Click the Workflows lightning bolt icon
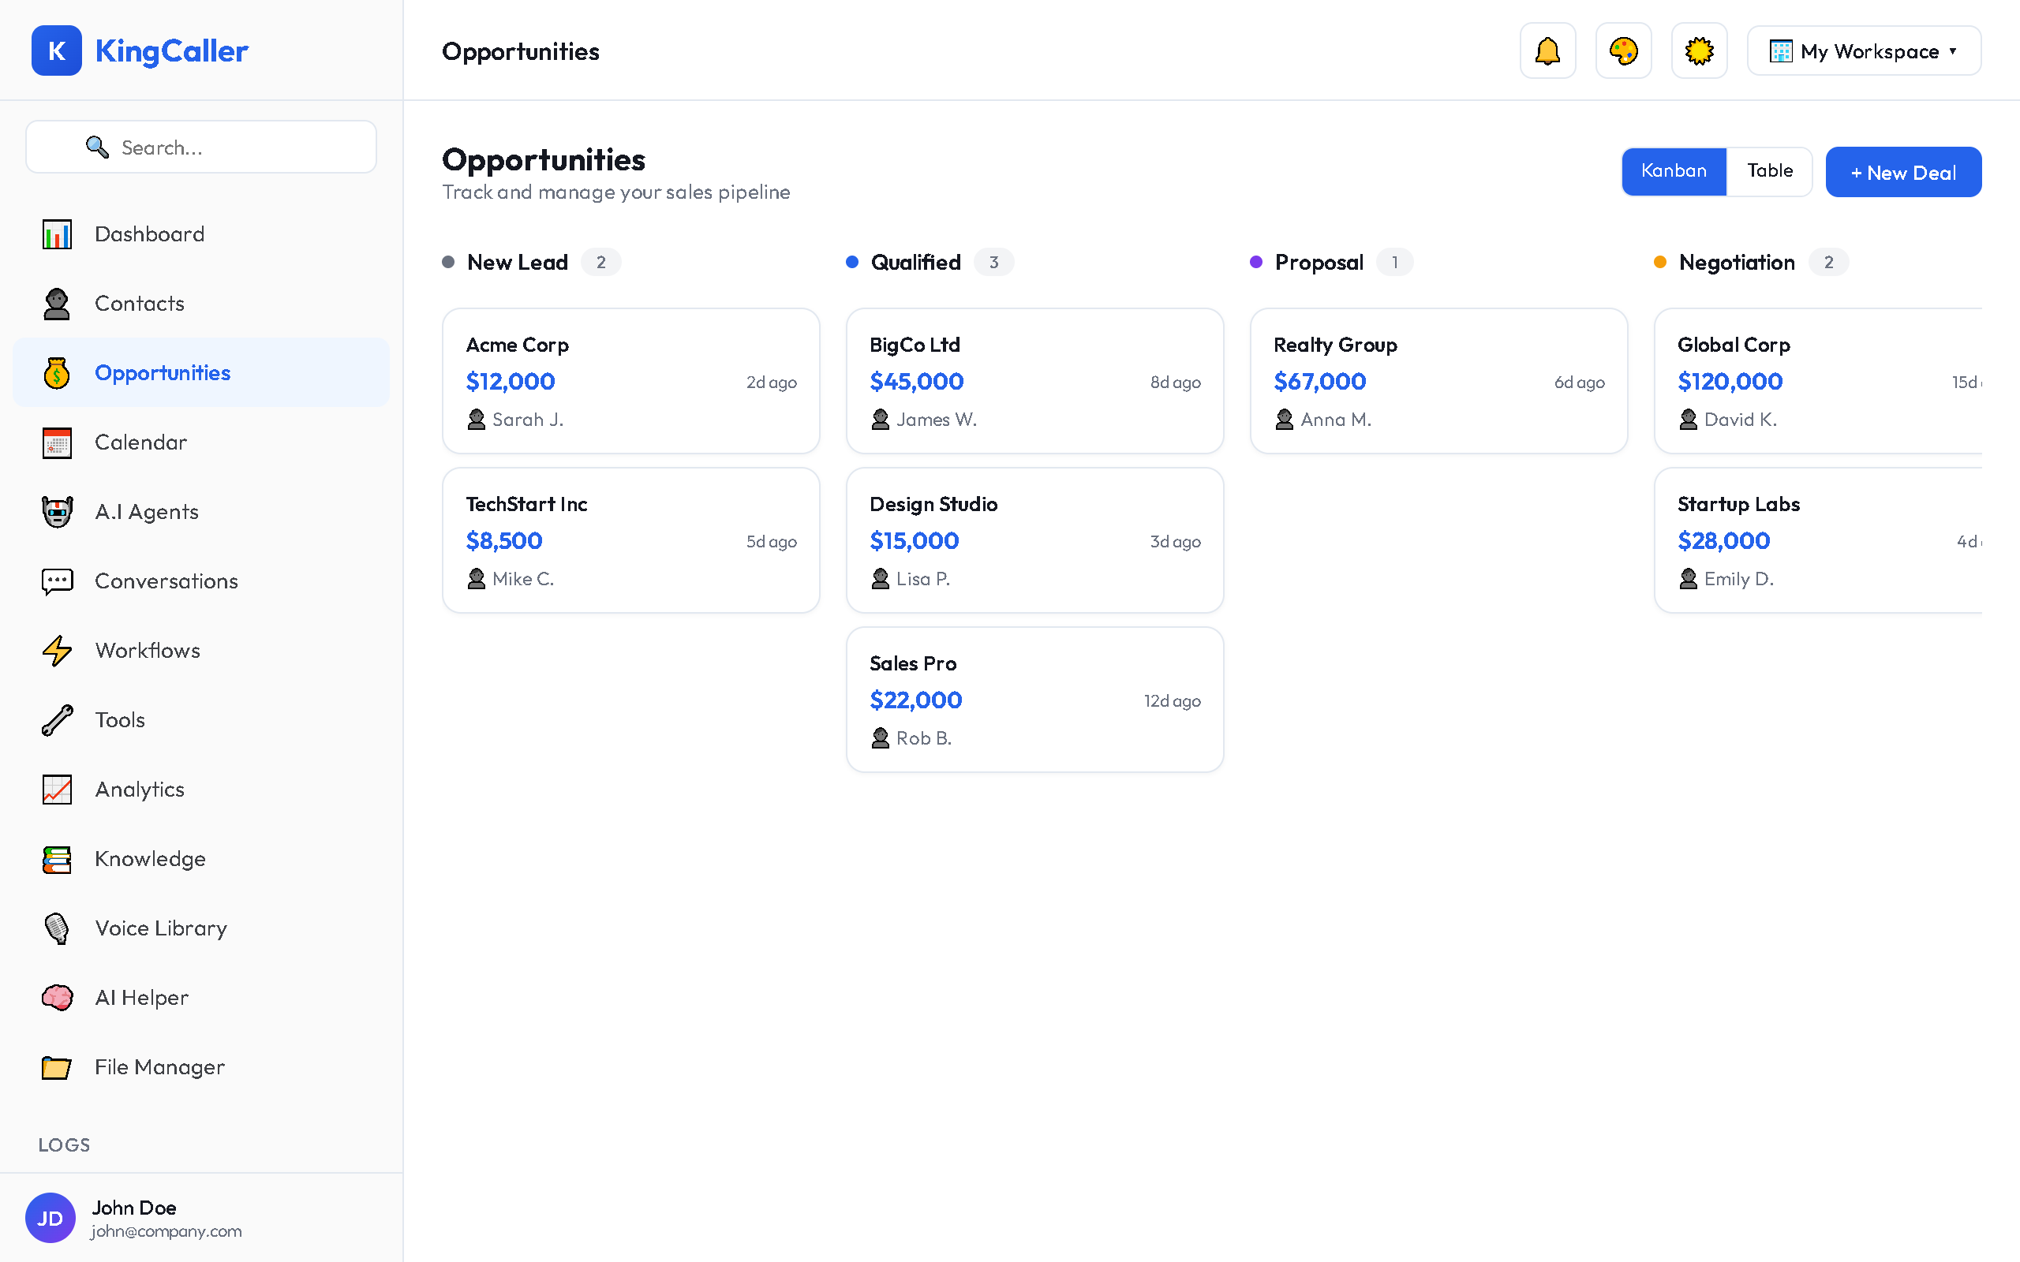The image size is (2020, 1262). [x=56, y=650]
